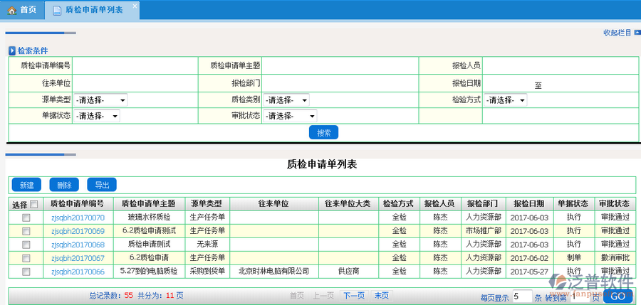Expand the 质检类别 dropdown
The height and width of the screenshot is (305, 641).
(286, 101)
